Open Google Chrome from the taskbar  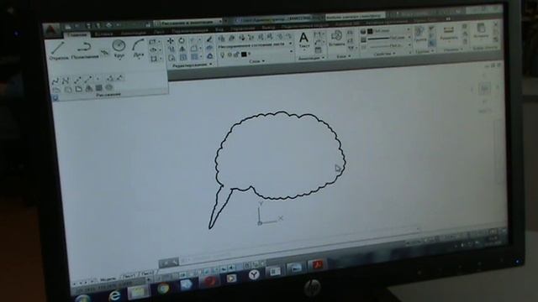pyautogui.click(x=164, y=289)
